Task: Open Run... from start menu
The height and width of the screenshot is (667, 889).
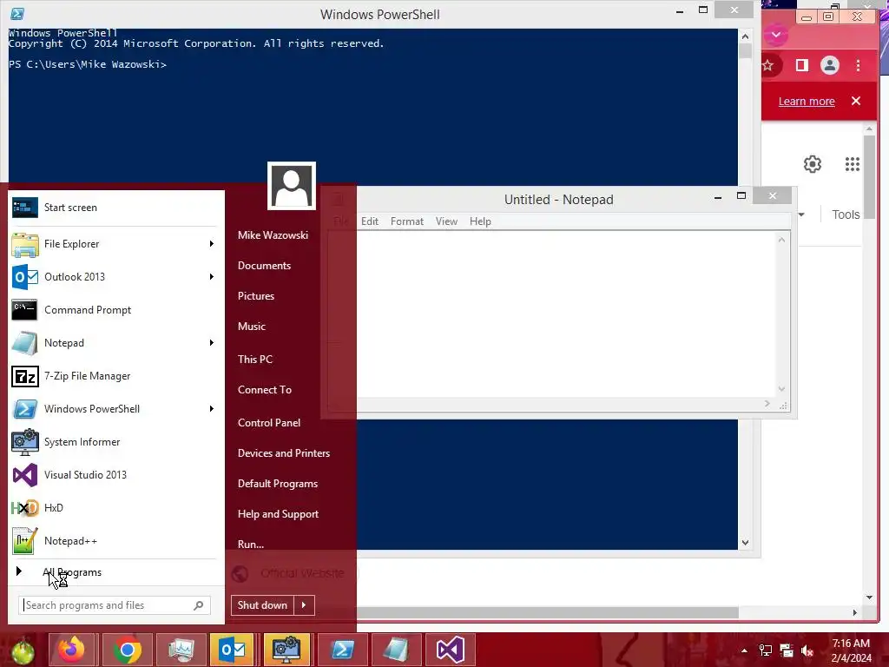Action: (x=251, y=545)
